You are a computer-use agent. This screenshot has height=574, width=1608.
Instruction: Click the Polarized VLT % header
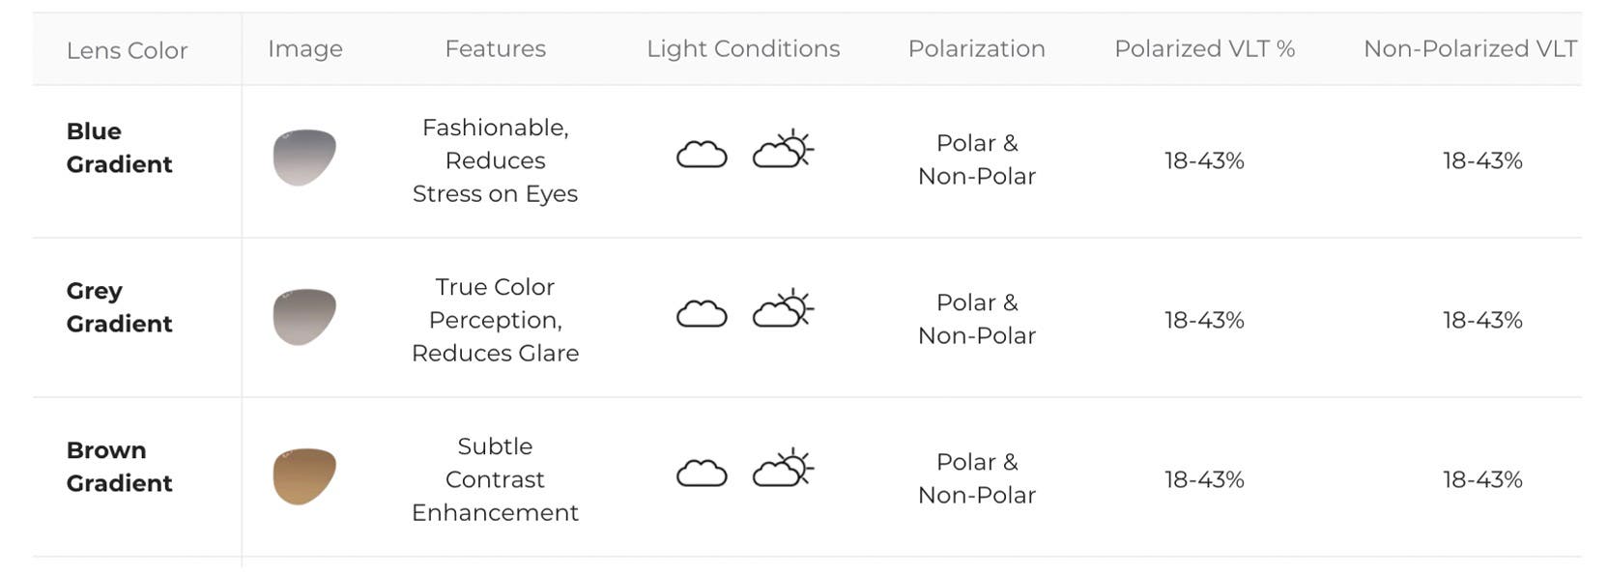(1204, 48)
